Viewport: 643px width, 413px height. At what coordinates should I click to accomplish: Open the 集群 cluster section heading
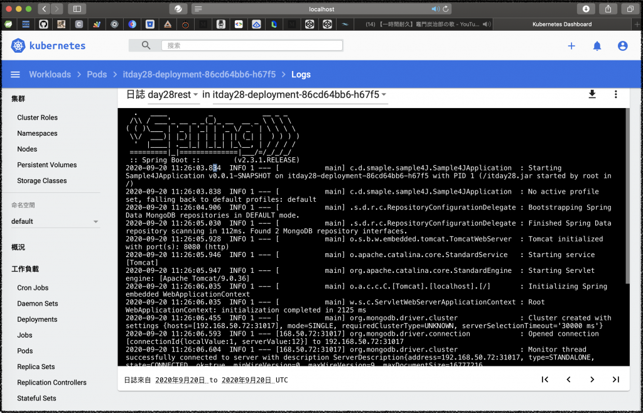pos(18,99)
